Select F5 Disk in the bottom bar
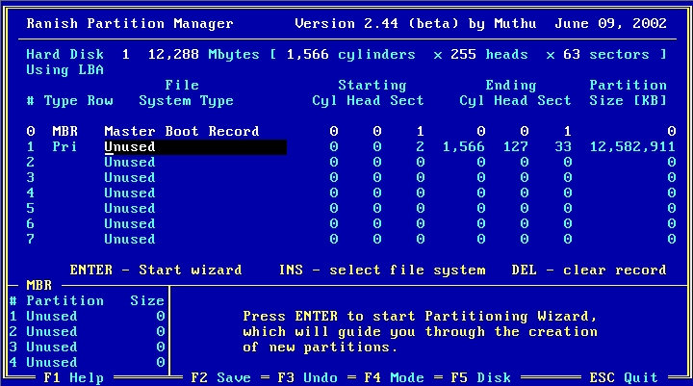The height and width of the screenshot is (386, 693). 480,378
